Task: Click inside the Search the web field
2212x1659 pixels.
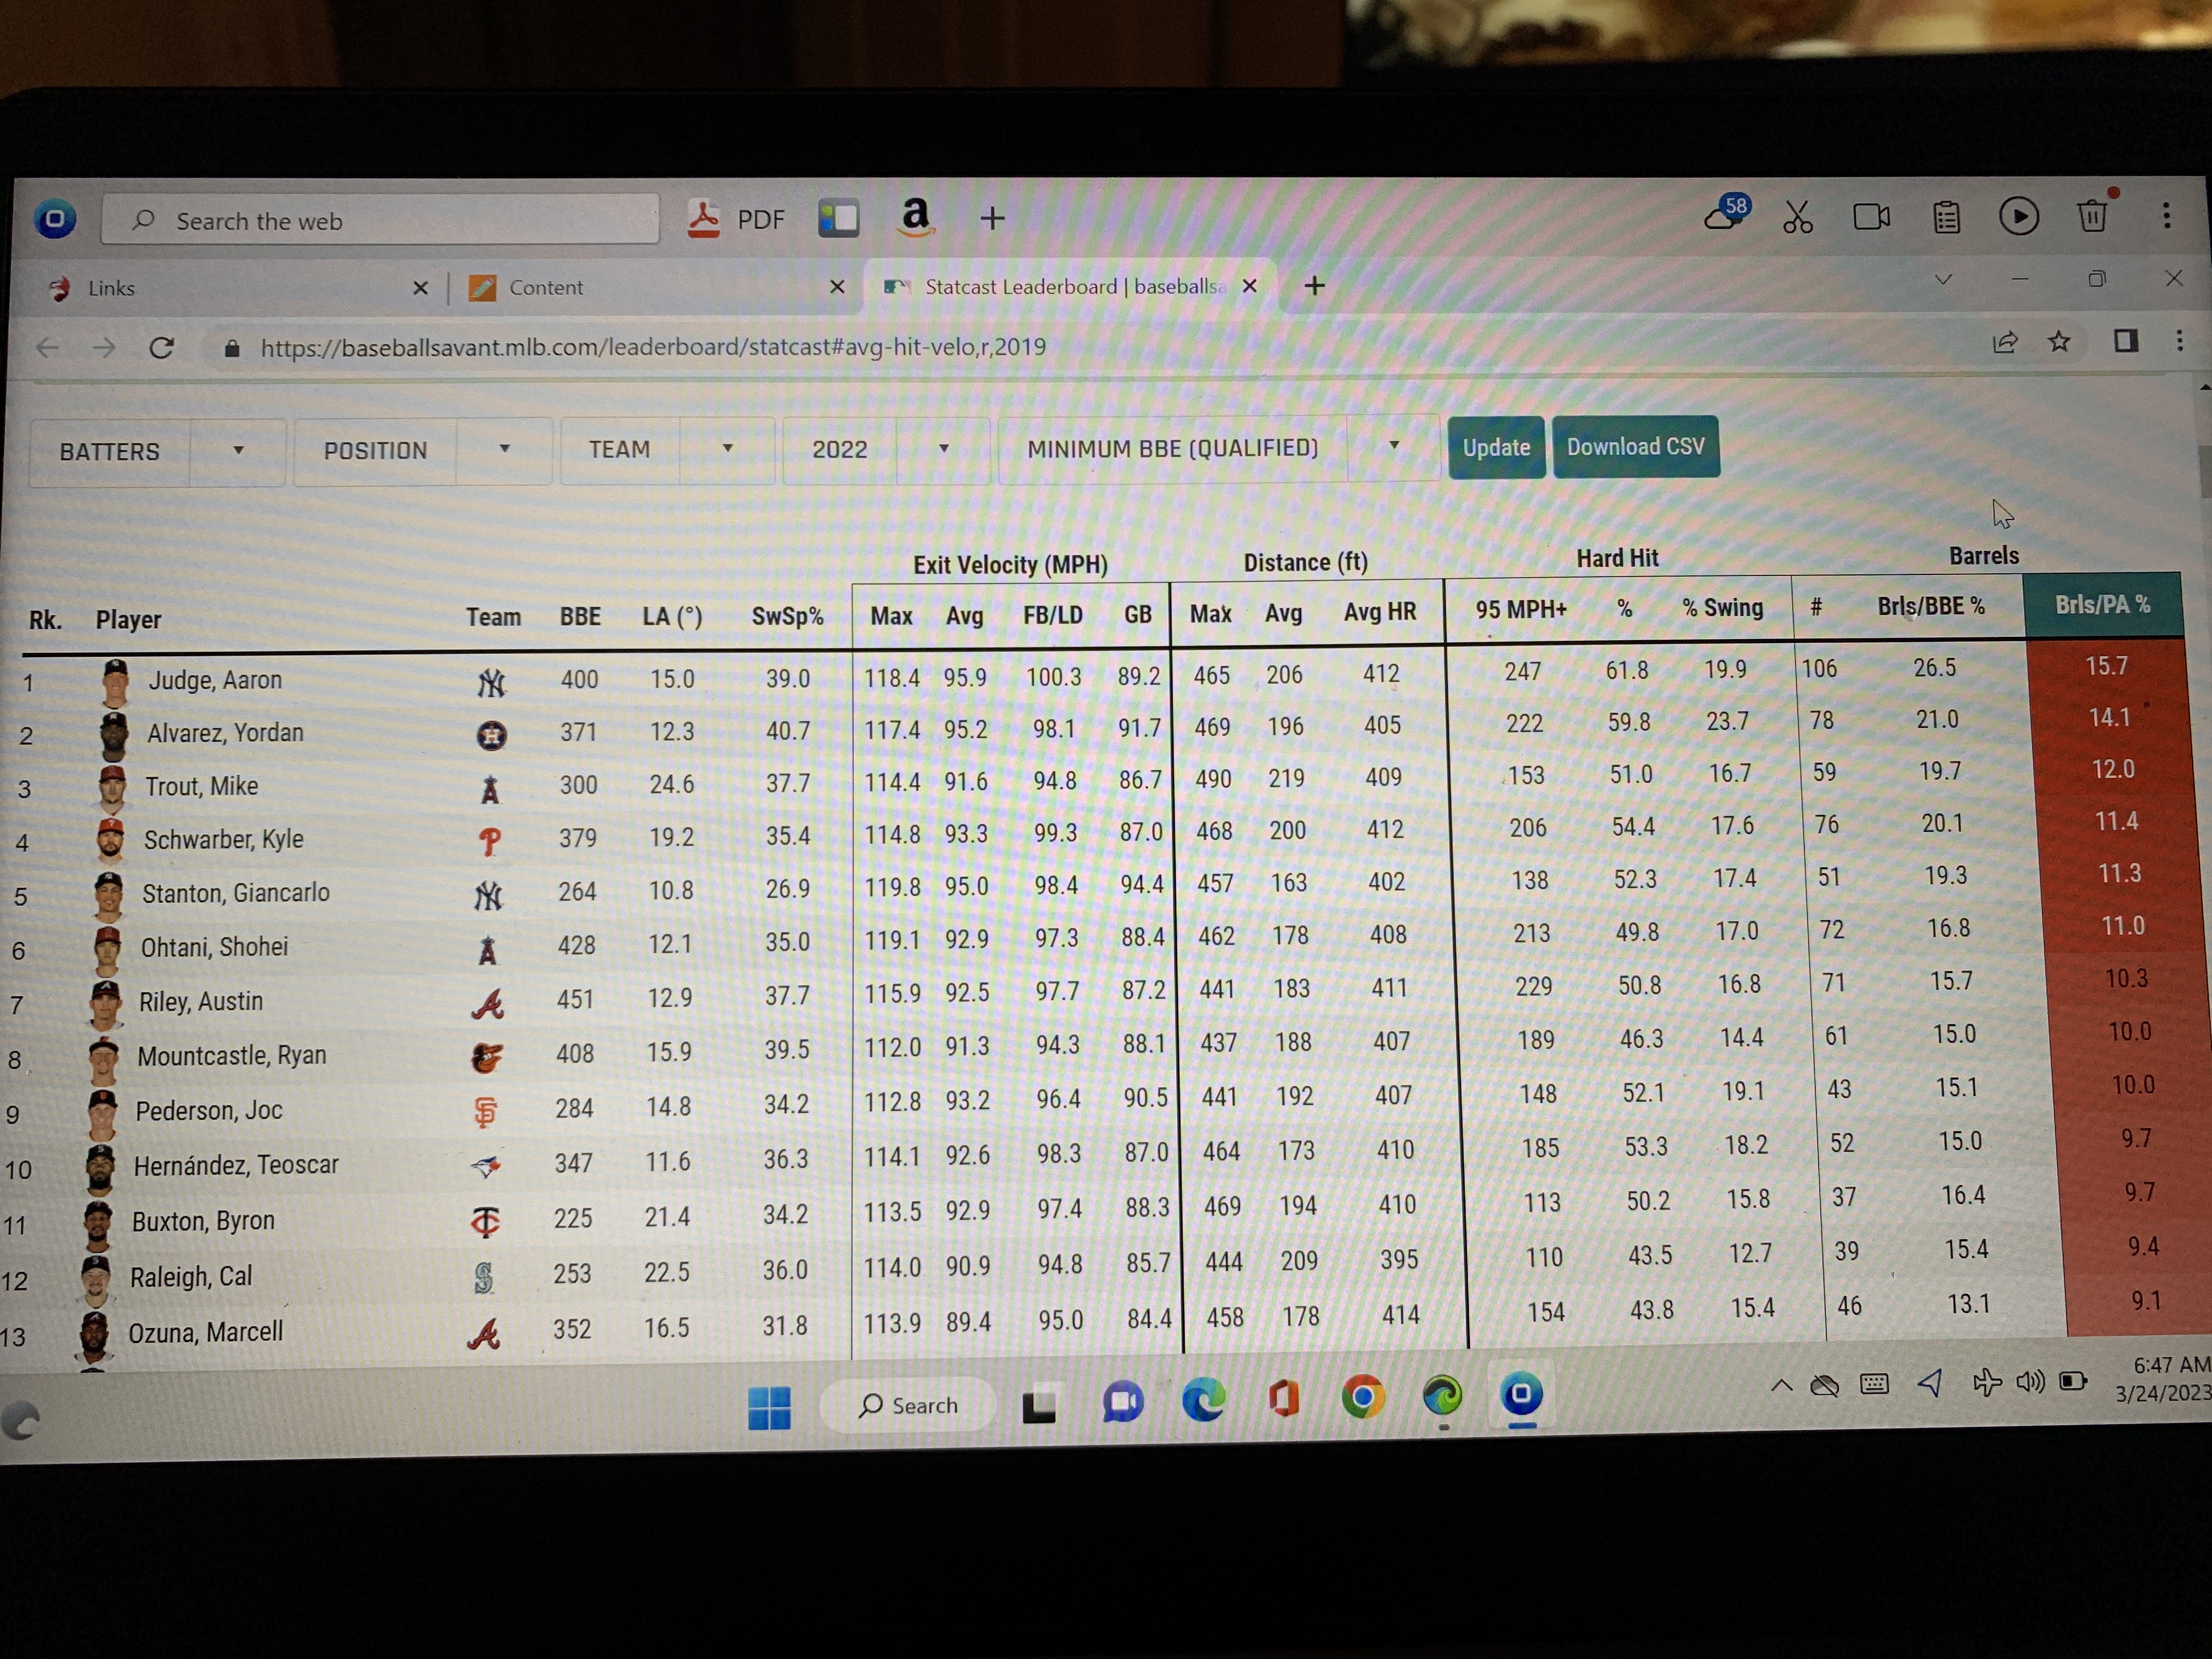Action: coord(380,220)
